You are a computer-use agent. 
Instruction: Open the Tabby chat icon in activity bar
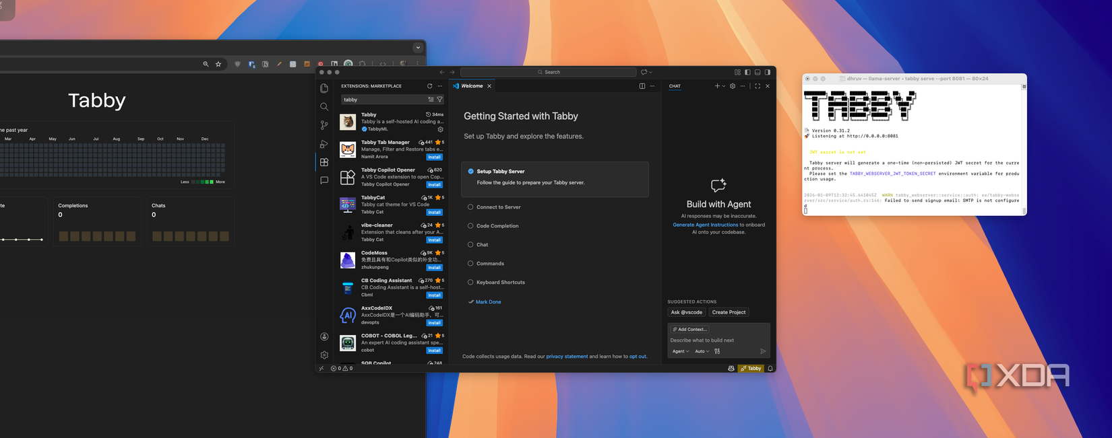coord(324,180)
